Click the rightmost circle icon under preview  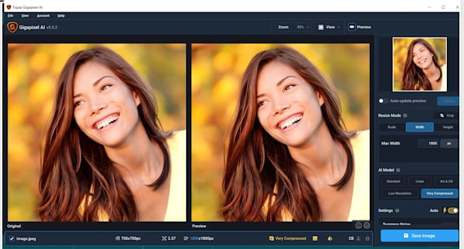366,226
